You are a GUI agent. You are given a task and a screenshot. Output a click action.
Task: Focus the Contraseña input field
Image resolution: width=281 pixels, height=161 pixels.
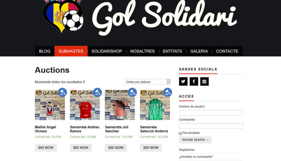coord(211,126)
